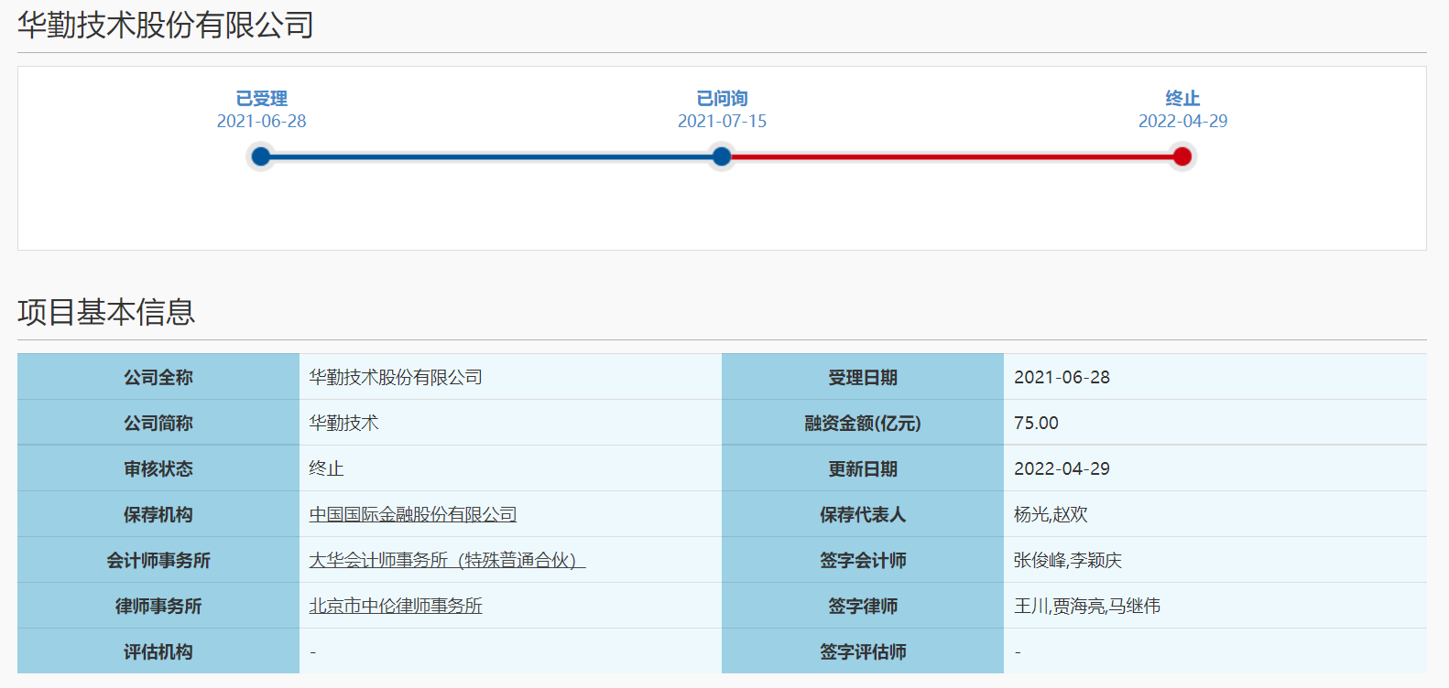Screen dimensions: 1449x688
Task: Click the 华勤技术 short name value
Action: coord(343,423)
